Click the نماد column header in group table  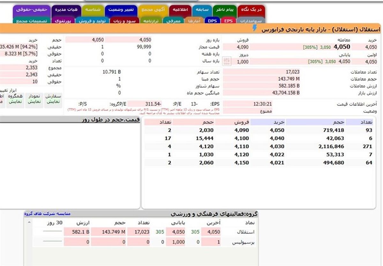click(249, 222)
